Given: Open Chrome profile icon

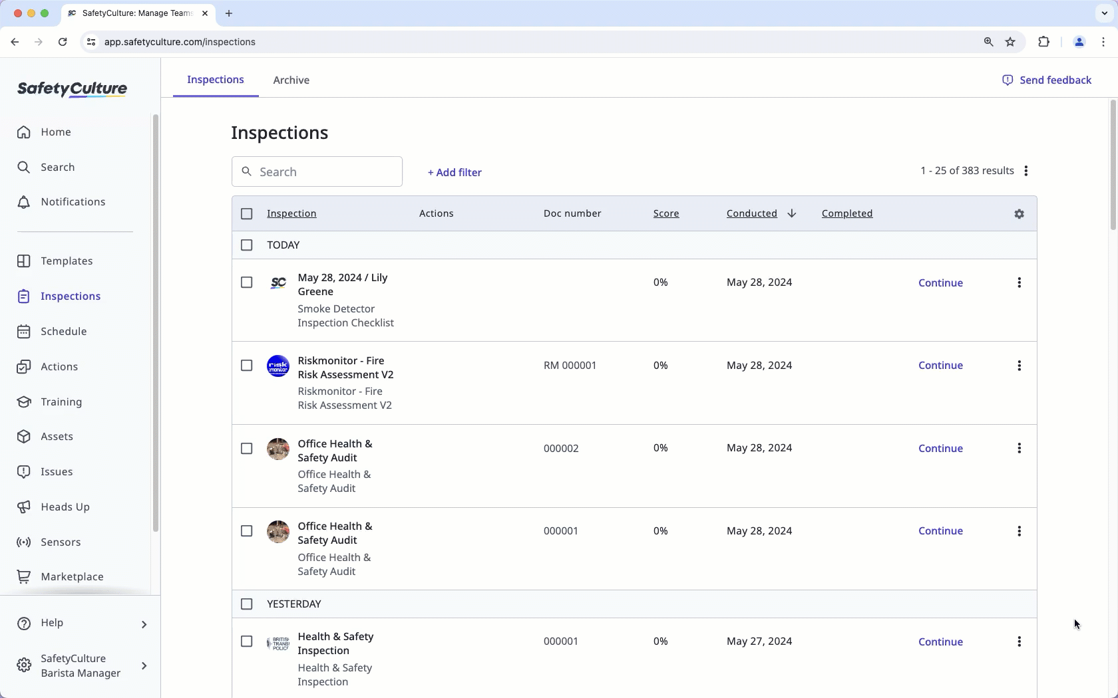Looking at the screenshot, I should [1079, 42].
